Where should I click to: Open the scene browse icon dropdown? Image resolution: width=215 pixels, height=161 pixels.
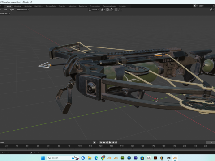(195, 6)
